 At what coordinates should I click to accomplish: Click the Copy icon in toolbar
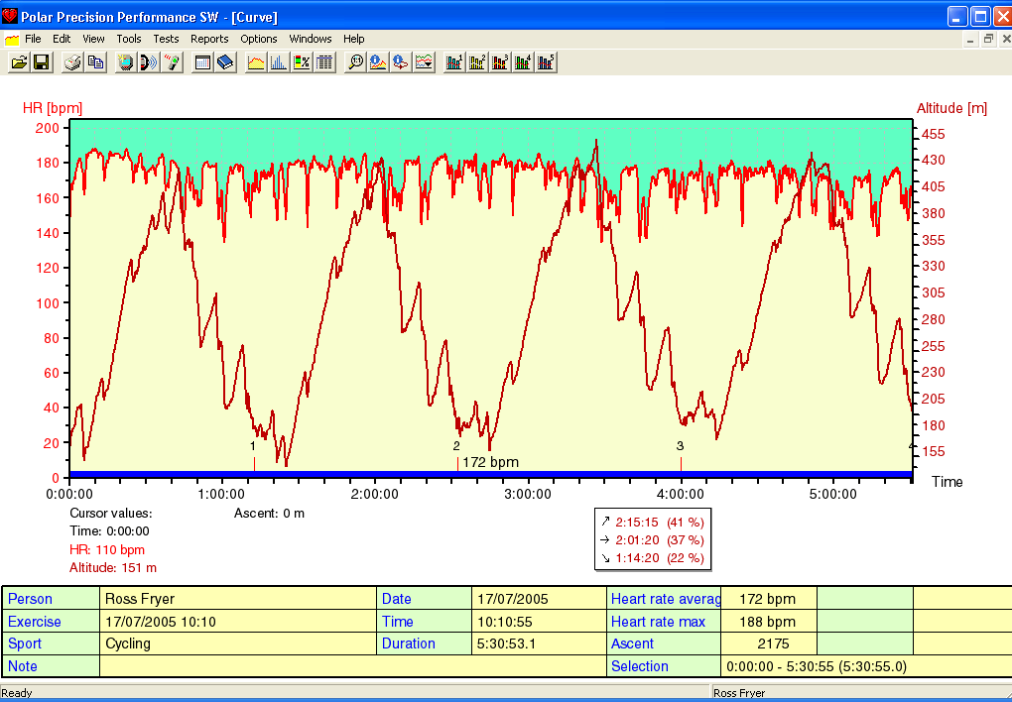coord(95,62)
